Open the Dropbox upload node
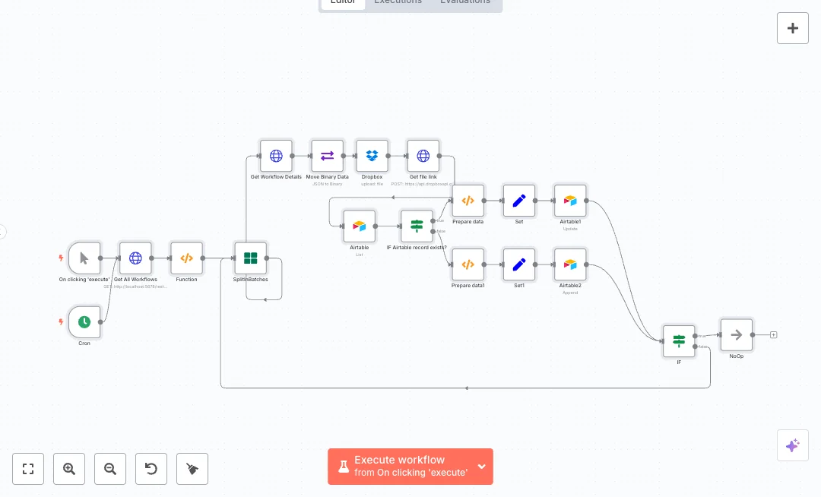This screenshot has height=497, width=821. click(372, 156)
